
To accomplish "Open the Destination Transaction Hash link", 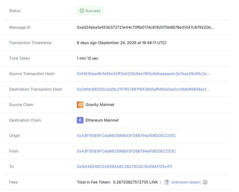I will 143,89.
